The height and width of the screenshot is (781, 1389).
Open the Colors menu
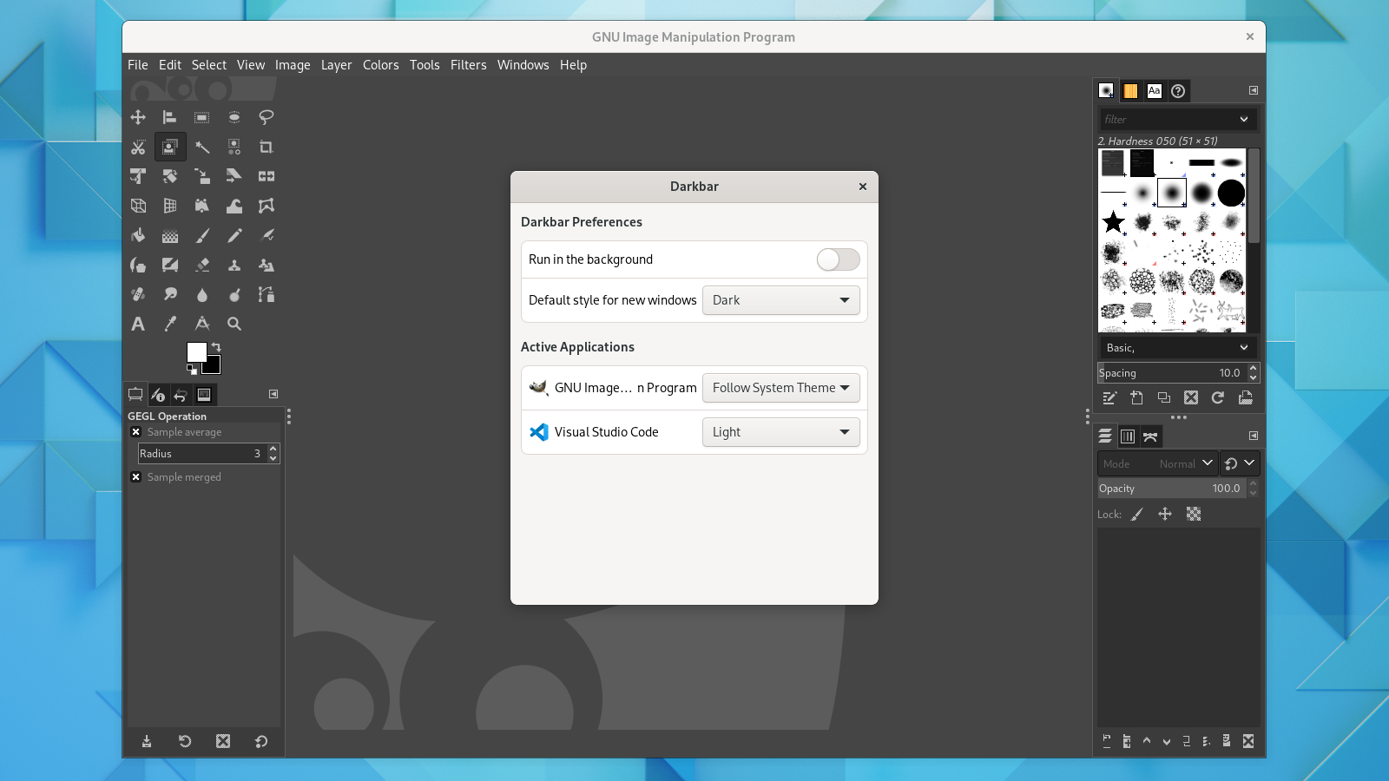380,64
